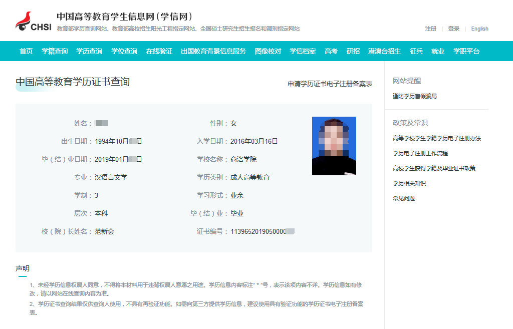Open the 首页 home menu item
Image resolution: width=513 pixels, height=329 pixels.
point(26,51)
